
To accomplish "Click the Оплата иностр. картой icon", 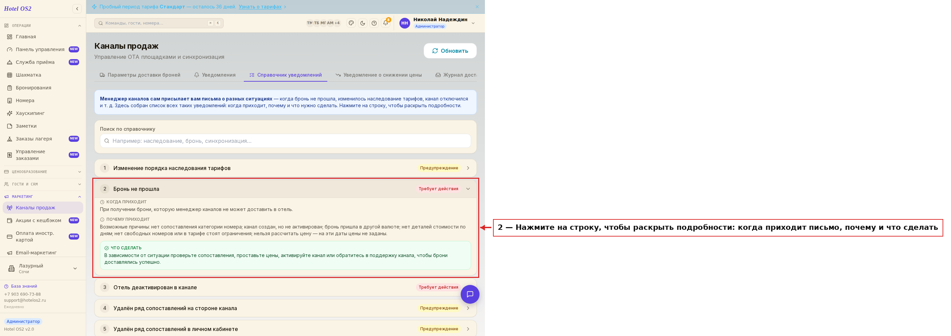I will (10, 237).
